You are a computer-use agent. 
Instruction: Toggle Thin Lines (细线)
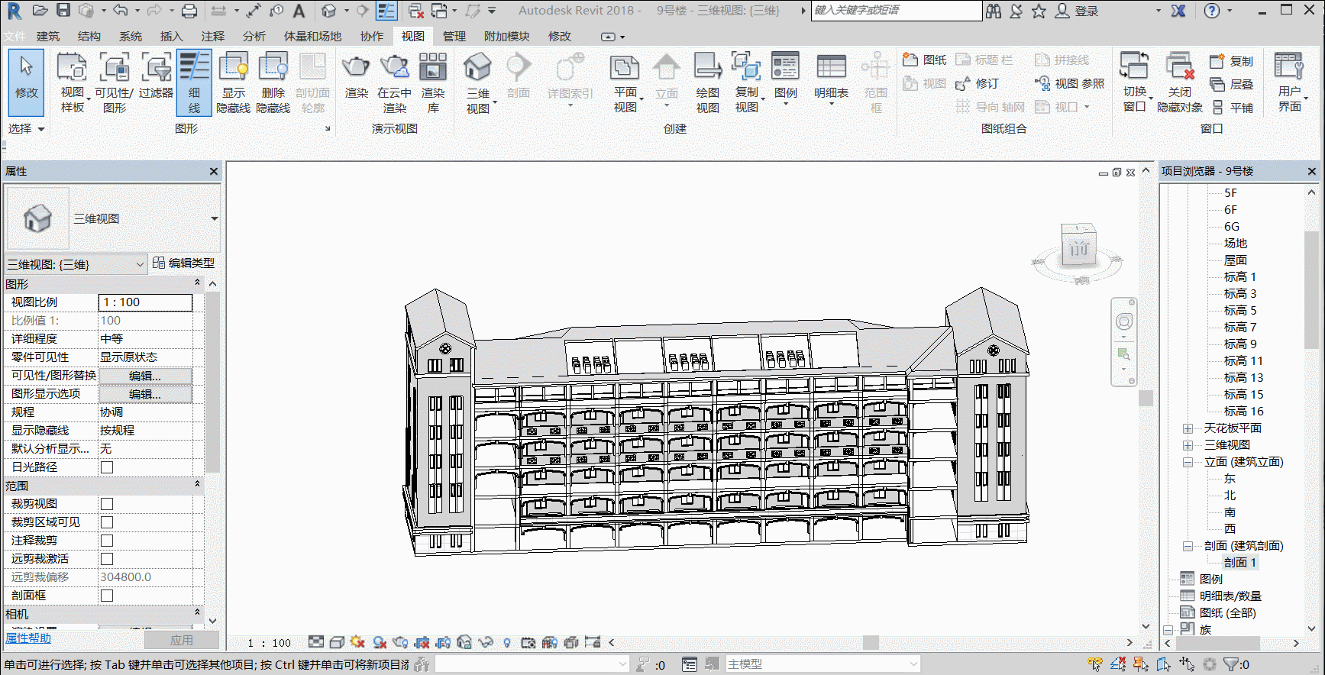point(194,83)
